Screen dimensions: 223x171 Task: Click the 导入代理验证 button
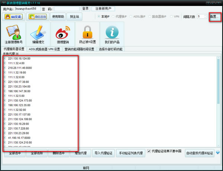coord(103,153)
